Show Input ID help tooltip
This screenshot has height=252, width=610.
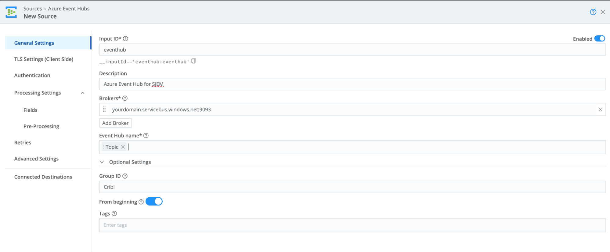[125, 39]
